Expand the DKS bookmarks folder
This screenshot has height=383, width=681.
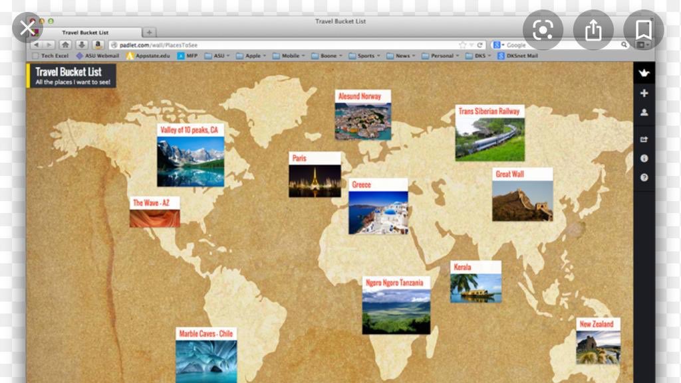[478, 56]
